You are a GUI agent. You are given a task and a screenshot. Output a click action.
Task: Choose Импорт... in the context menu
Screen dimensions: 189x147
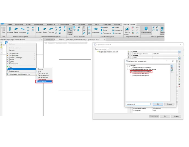tap(21, 50)
